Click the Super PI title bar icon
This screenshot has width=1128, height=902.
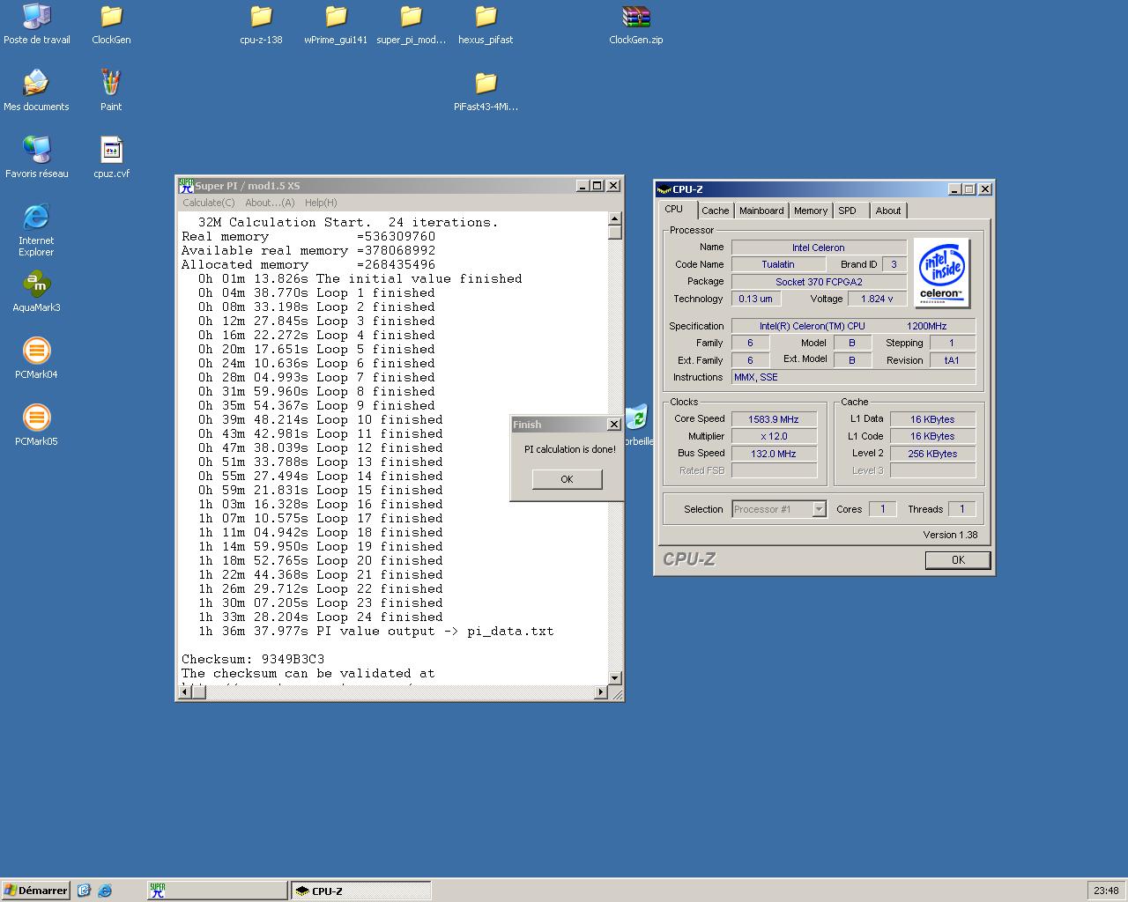(185, 186)
